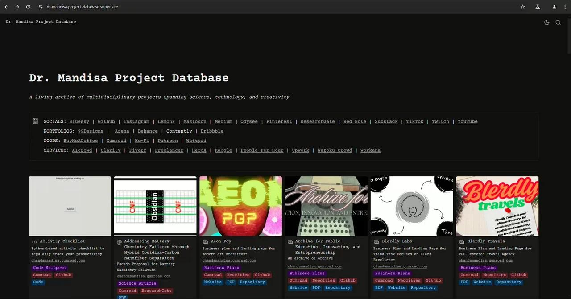Click the notebook icon beside the SOCIALS list
The image size is (571, 299).
click(35, 121)
